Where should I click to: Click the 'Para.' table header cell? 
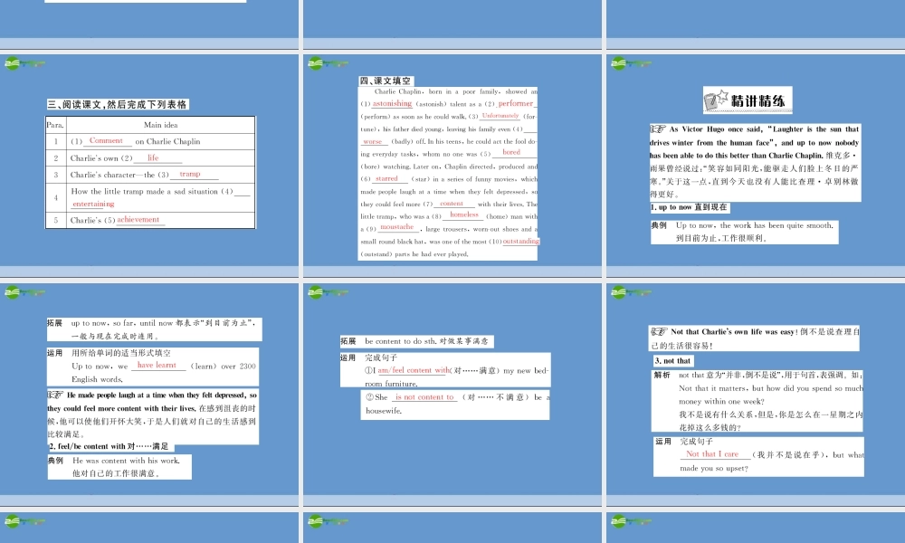click(x=55, y=125)
